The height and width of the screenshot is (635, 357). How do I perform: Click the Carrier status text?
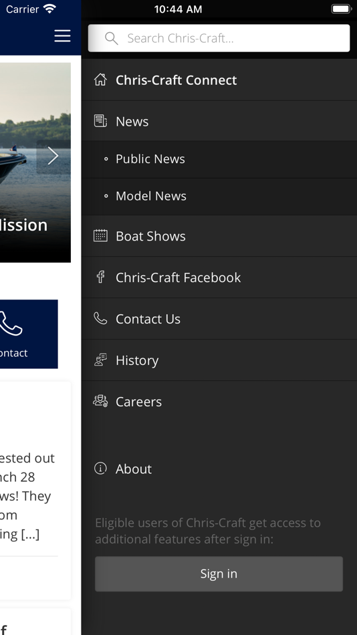(x=22, y=9)
